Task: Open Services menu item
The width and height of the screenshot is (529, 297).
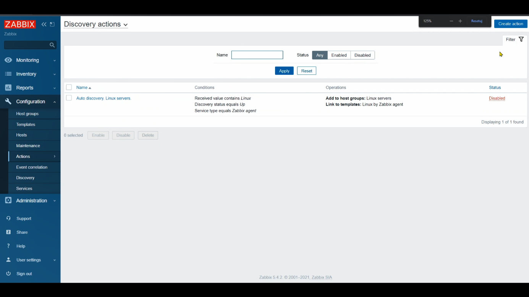Action: click(34, 188)
